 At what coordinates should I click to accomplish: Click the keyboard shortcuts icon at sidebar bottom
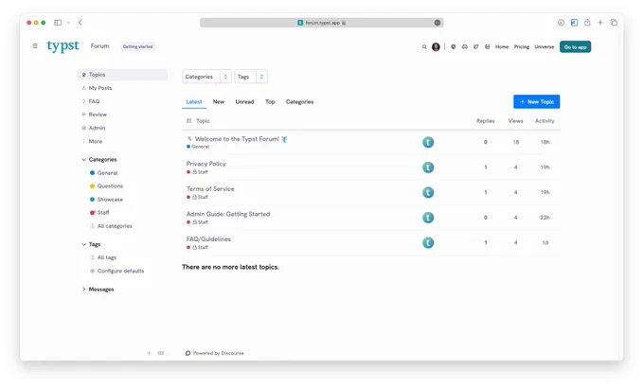tap(161, 353)
